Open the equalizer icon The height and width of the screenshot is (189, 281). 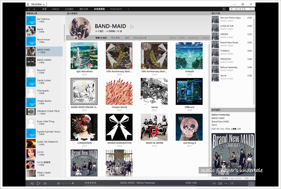click(x=214, y=183)
